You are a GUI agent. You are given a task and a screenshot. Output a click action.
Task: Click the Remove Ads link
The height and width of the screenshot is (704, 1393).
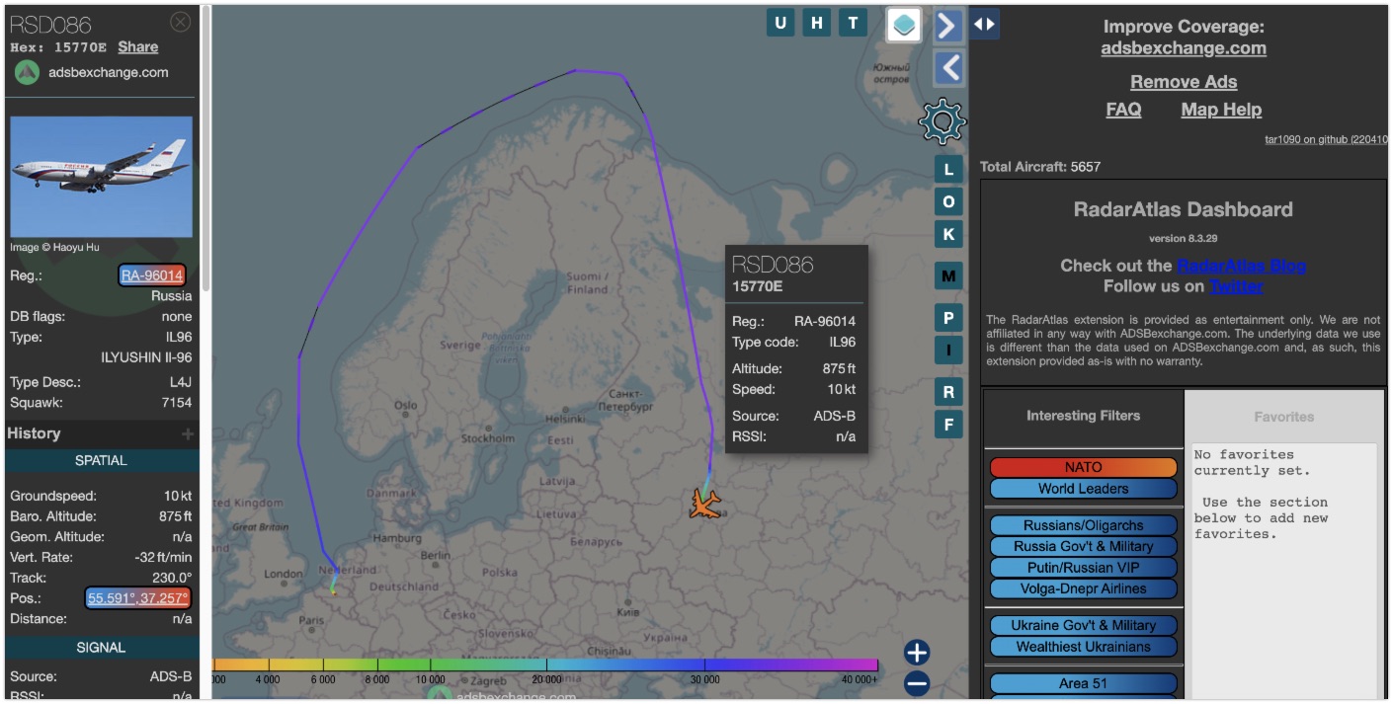[1184, 82]
